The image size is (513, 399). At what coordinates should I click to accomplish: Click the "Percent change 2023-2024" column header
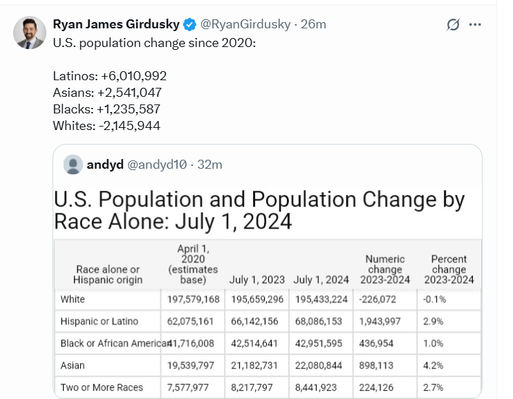click(449, 270)
